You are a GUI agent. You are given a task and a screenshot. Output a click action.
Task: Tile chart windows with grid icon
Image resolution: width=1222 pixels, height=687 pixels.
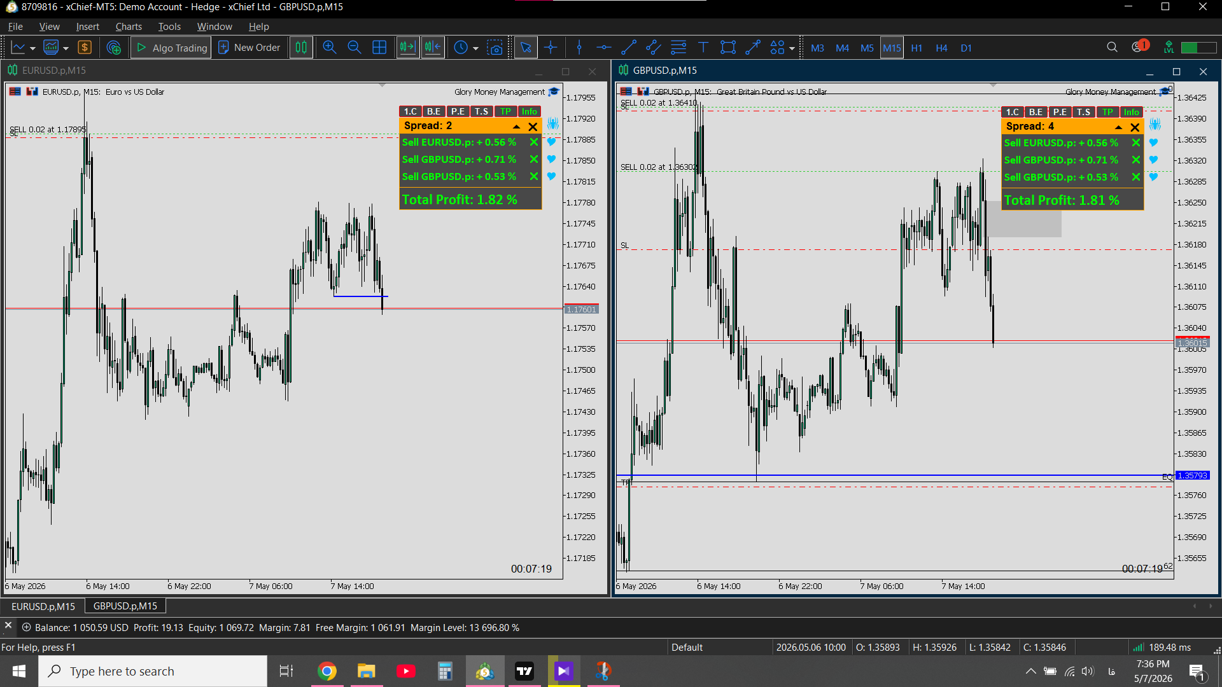coord(379,48)
